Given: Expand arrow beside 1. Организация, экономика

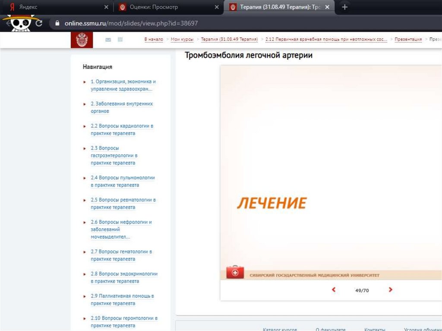Looking at the screenshot, I should 85,82.
